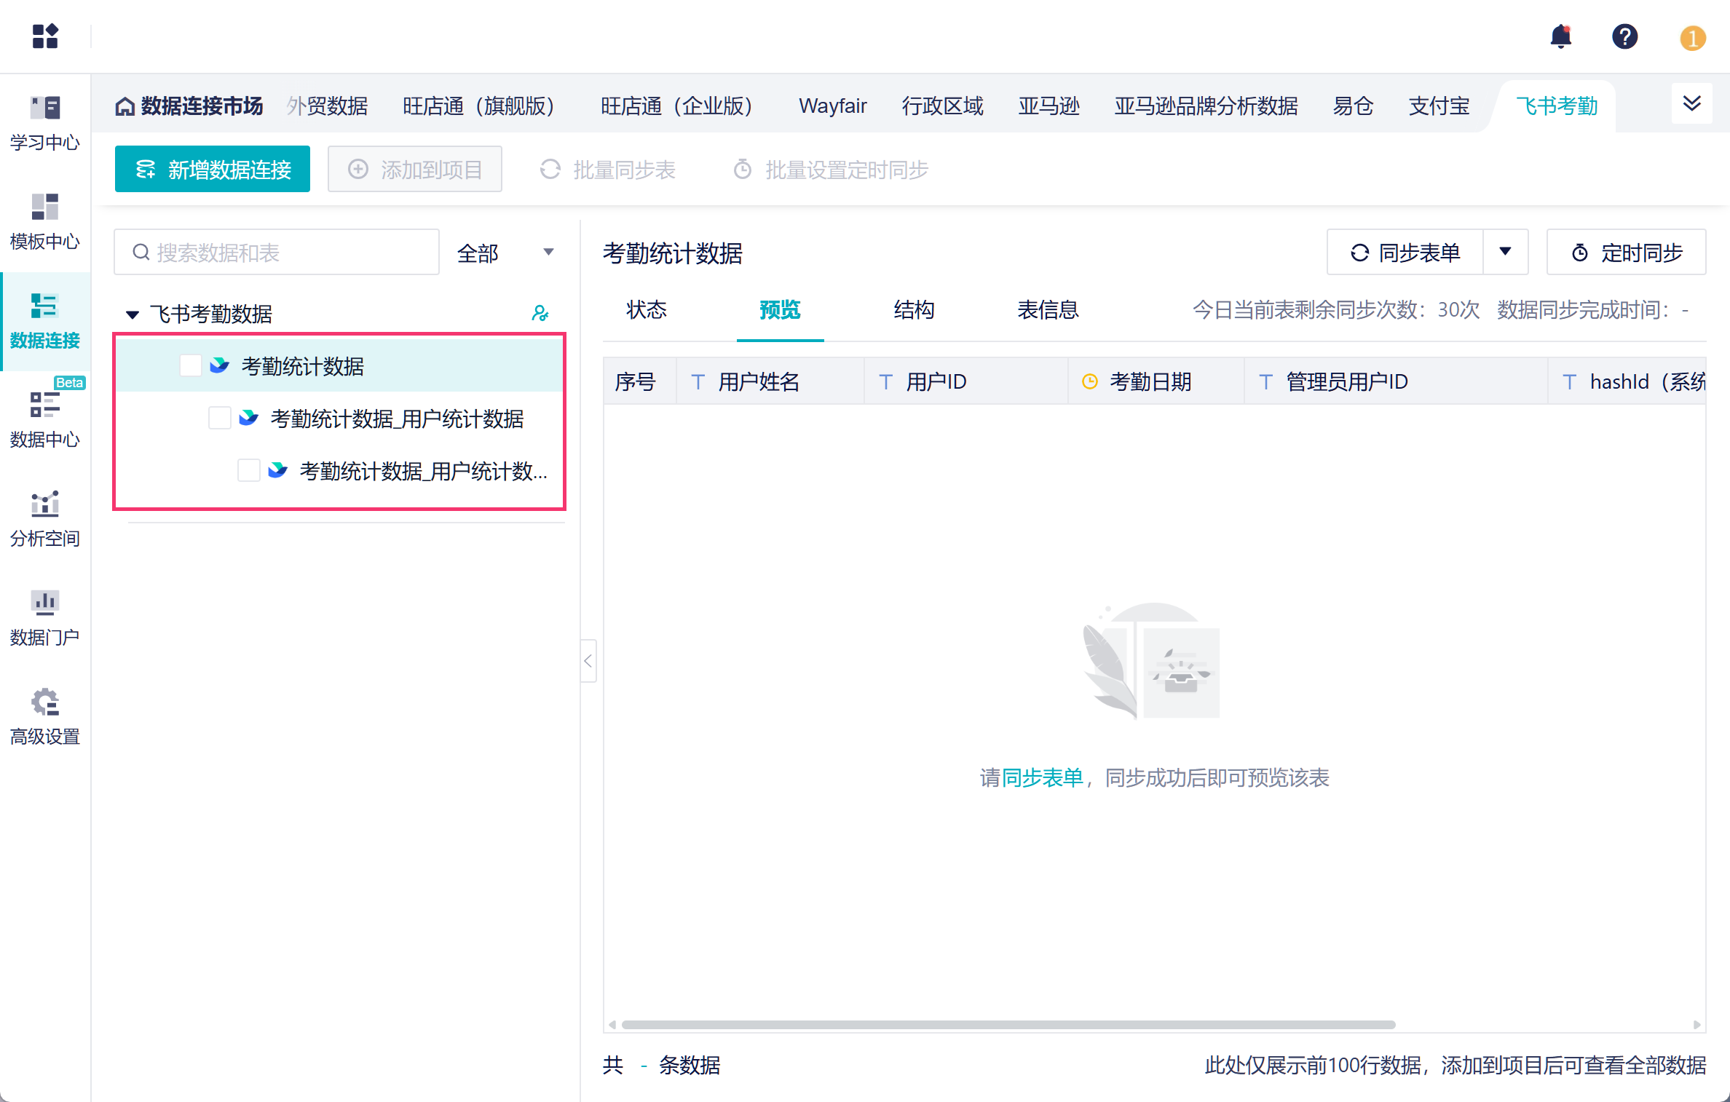Screen dimensions: 1730x1102
Task: Open 分析空间 sidebar icon
Action: point(44,518)
